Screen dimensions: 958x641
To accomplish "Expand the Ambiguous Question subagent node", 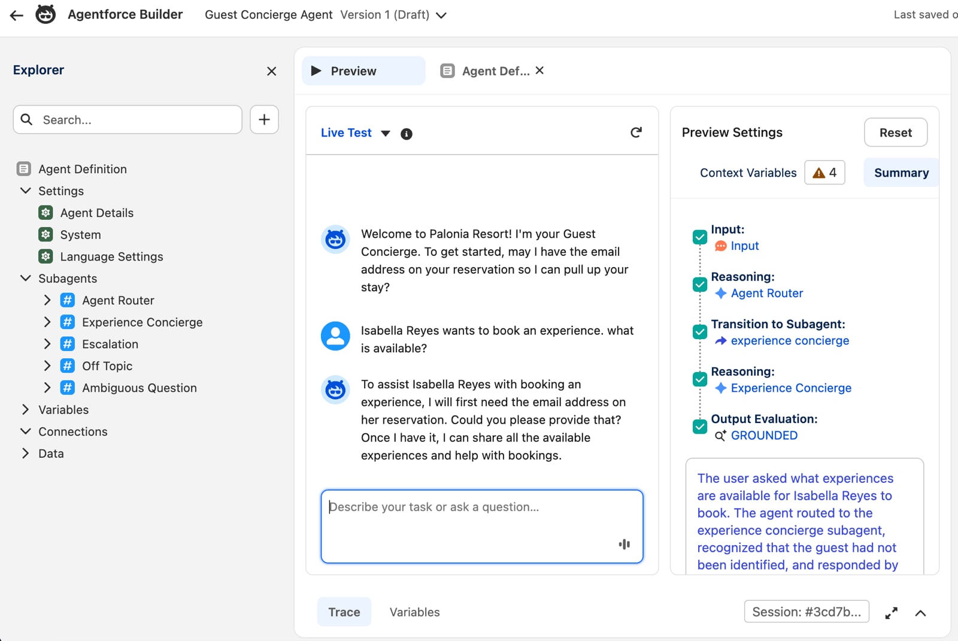I will pyautogui.click(x=47, y=388).
